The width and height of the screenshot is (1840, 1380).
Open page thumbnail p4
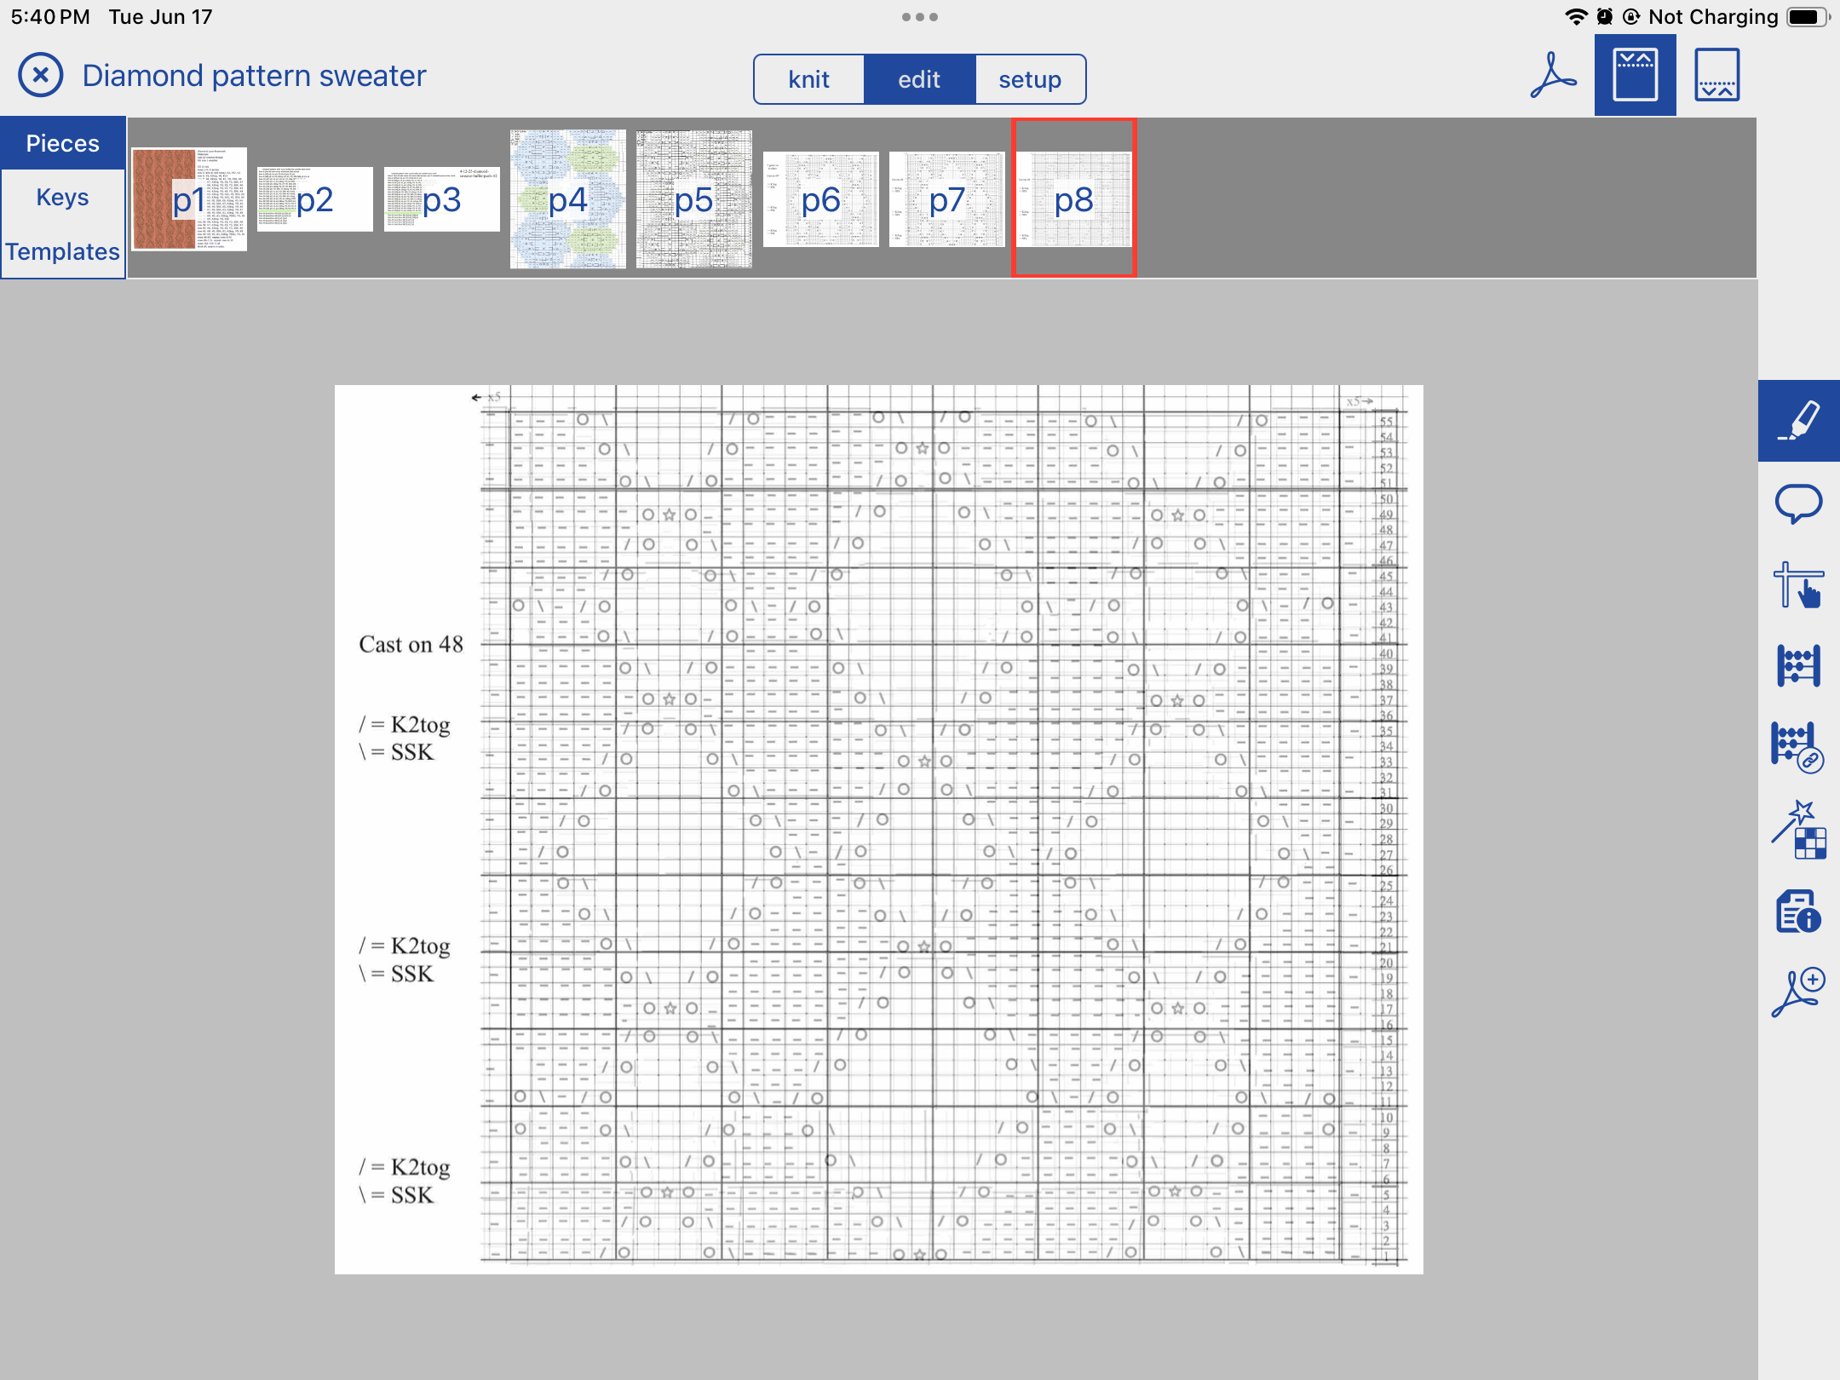pyautogui.click(x=567, y=199)
